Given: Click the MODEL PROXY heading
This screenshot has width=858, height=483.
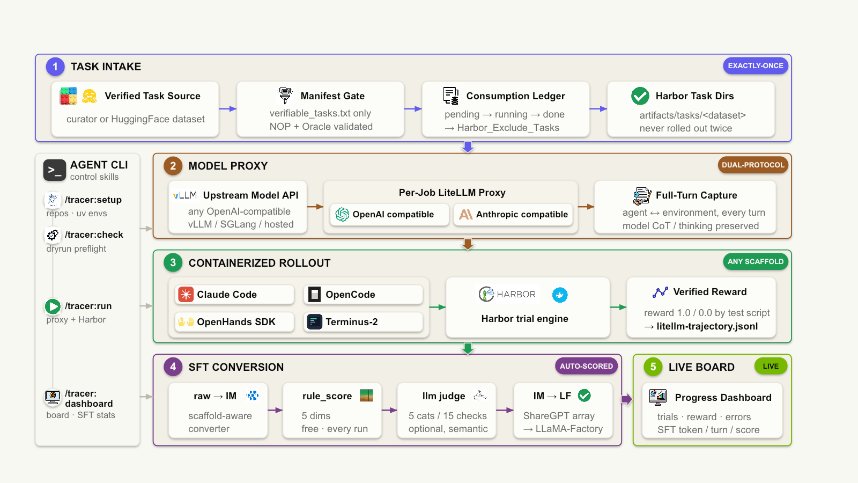Looking at the screenshot, I should tap(228, 166).
